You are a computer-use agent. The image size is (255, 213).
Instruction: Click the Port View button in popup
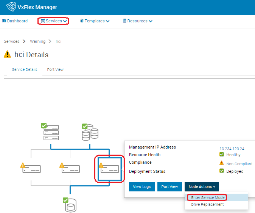pyautogui.click(x=169, y=186)
